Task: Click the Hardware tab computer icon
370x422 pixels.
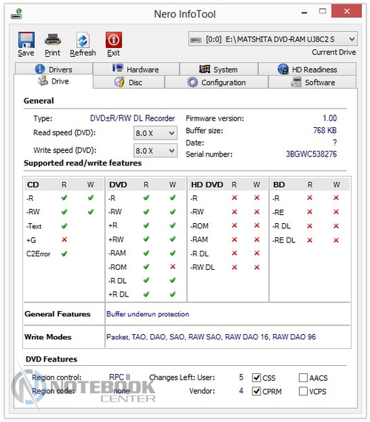Action: (118, 68)
